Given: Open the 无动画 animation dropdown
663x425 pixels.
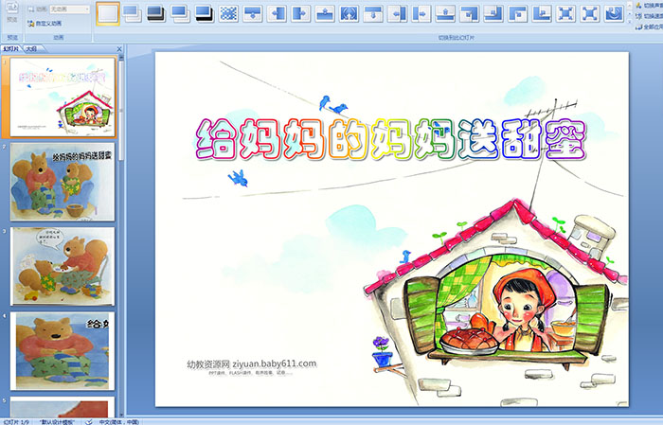Looking at the screenshot, I should pos(70,9).
